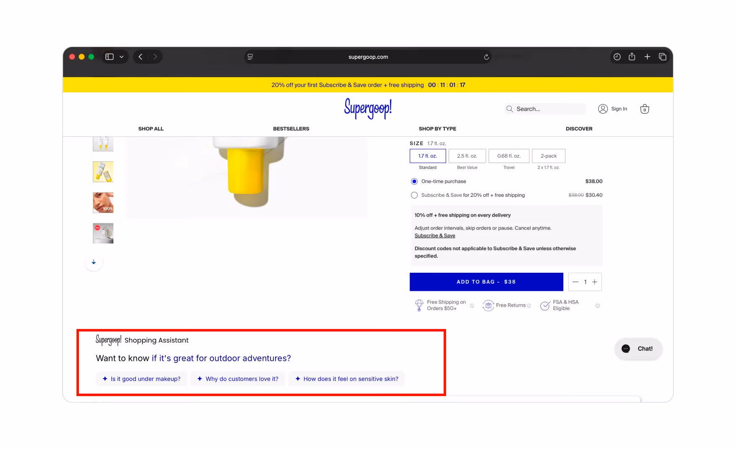Click the FSA & HSA Eligible checkmark icon

tap(545, 305)
